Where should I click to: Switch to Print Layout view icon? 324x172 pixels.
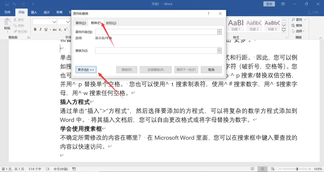[262, 169]
